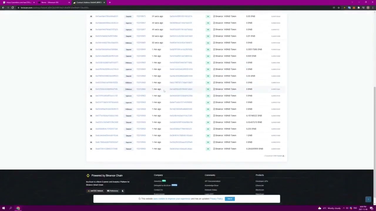The height and width of the screenshot is (211, 376).
Task: Click the IN badge on the 0.205 BNB row
Action: point(208,129)
